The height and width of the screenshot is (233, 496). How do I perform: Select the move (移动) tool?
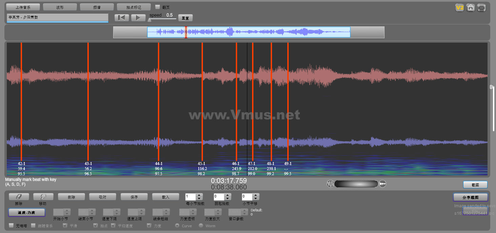42,197
